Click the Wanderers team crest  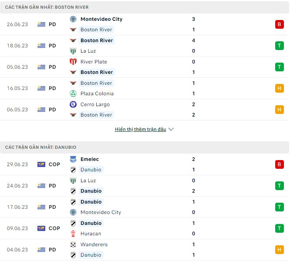coord(73,244)
